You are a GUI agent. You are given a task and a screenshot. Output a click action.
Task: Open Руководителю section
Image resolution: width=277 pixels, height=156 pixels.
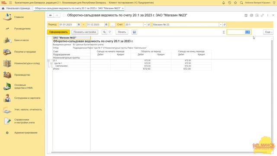22,29
